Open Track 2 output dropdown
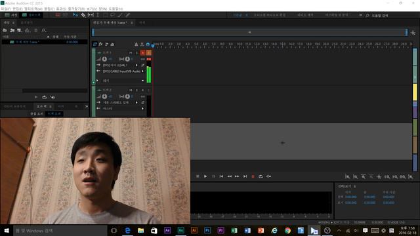This screenshot has height=236, width=420. click(142, 108)
